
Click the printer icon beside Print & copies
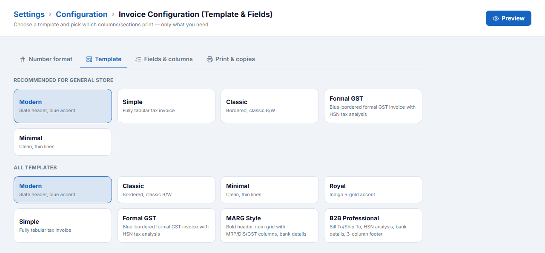pyautogui.click(x=209, y=59)
